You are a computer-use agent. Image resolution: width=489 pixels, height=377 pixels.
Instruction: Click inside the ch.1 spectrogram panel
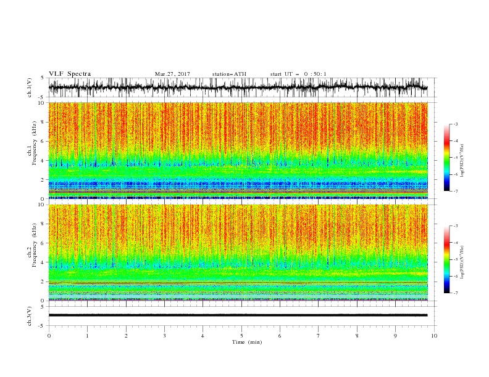238,150
